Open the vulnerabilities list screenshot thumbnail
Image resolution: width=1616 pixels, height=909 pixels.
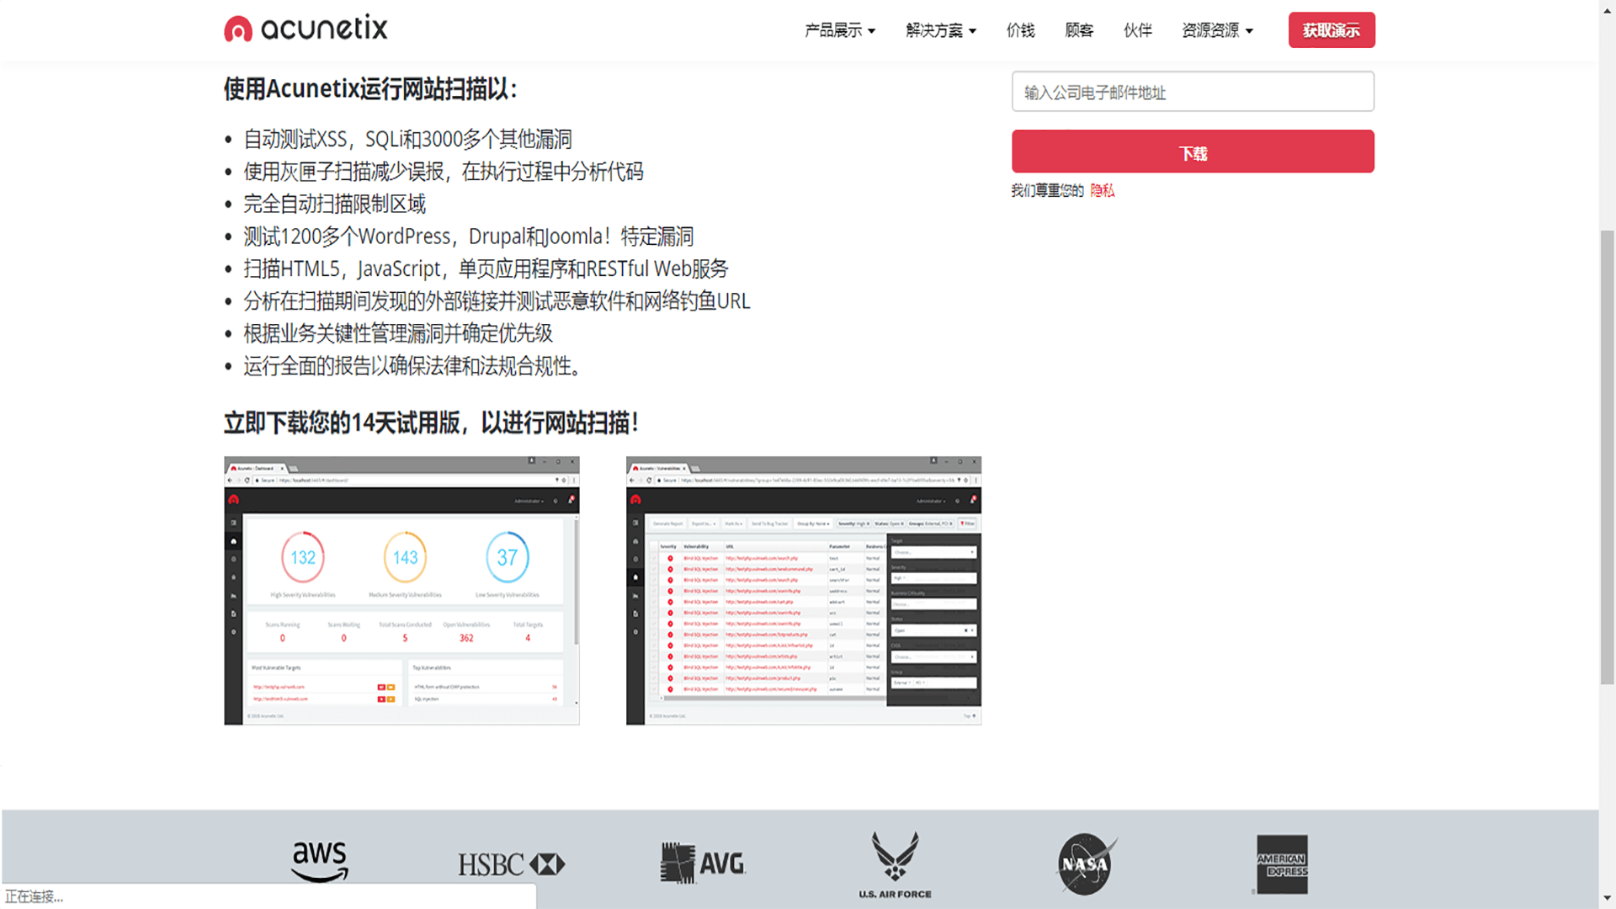[x=803, y=590]
